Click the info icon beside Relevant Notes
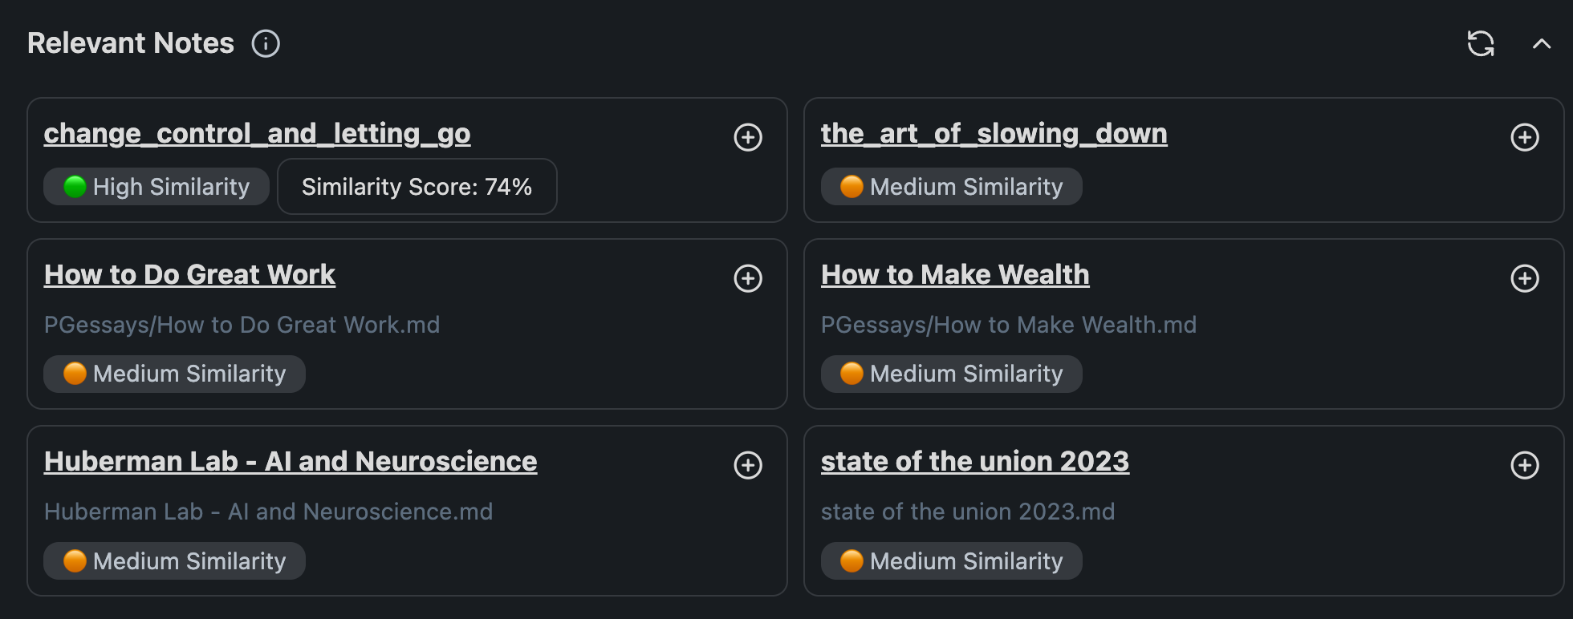This screenshot has width=1573, height=619. pyautogui.click(x=266, y=43)
